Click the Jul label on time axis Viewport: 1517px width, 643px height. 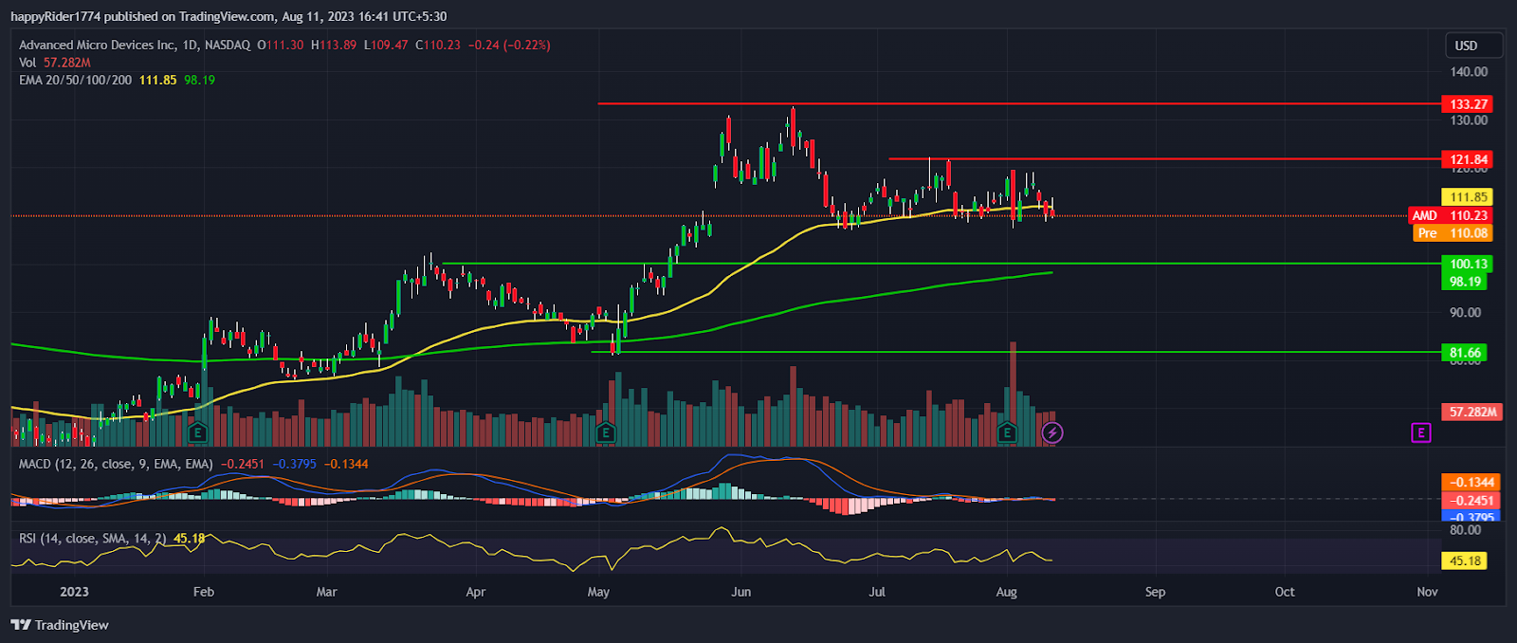(877, 592)
